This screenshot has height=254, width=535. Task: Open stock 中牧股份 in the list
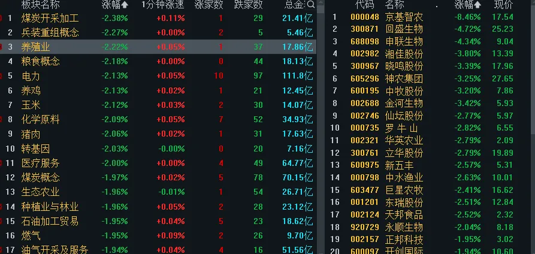click(x=404, y=91)
